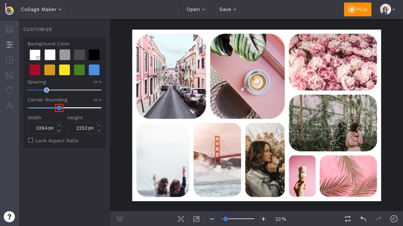Open the account avatar dropdown

[x=387, y=9]
